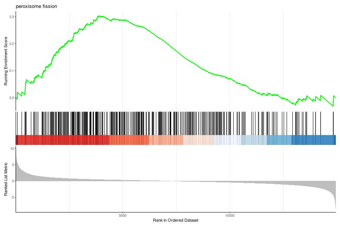Click the 0.3 enrichment score tick label
The width and height of the screenshot is (340, 227).
pyautogui.click(x=12, y=17)
